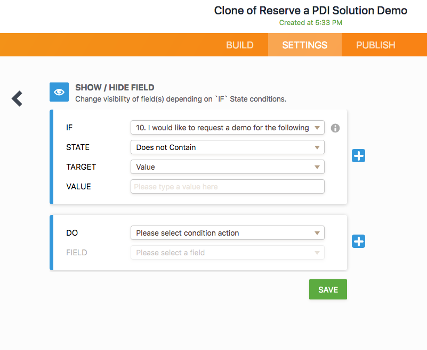Screen dimensions: 427x350
Task: Save the Show/Hide Field condition
Action: [327, 289]
